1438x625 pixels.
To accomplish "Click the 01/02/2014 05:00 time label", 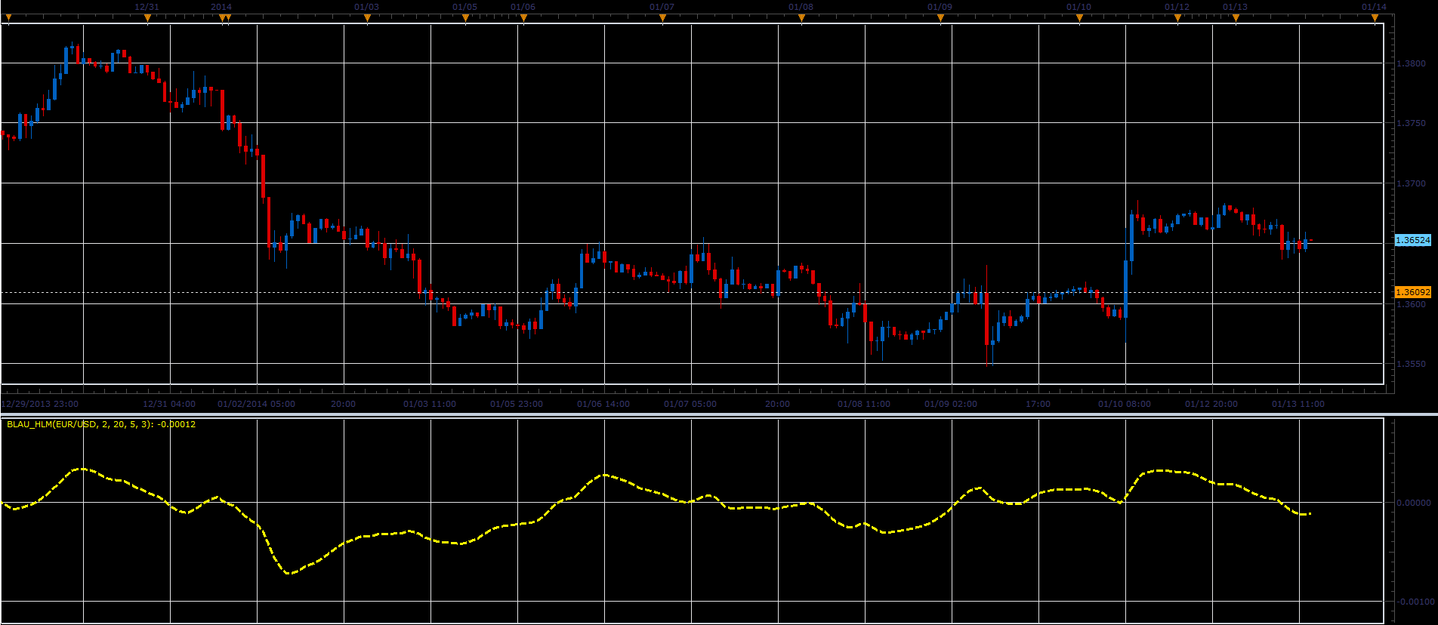I will coord(256,404).
